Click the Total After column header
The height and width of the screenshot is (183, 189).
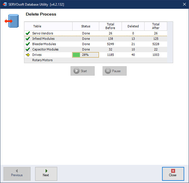[156, 26]
